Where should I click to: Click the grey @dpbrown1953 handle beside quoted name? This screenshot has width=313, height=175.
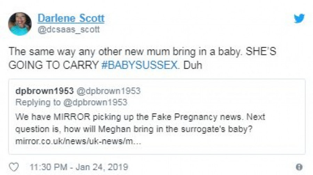pyautogui.click(x=108, y=91)
